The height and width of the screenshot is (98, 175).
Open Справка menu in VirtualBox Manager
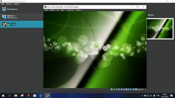[x=16, y=4]
